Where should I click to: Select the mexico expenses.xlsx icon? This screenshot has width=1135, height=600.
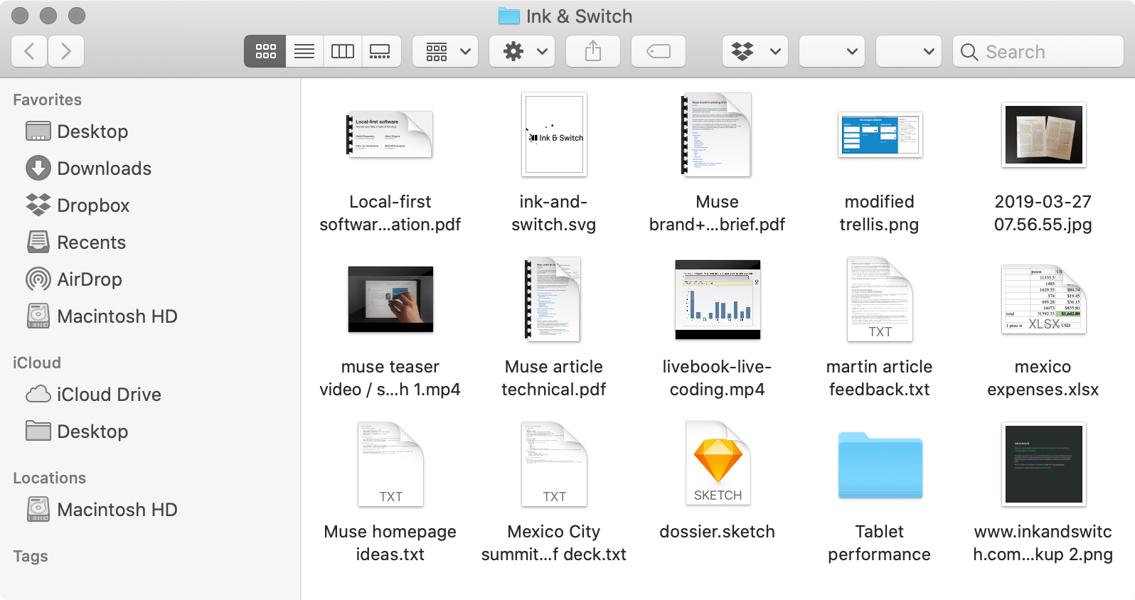pos(1043,299)
